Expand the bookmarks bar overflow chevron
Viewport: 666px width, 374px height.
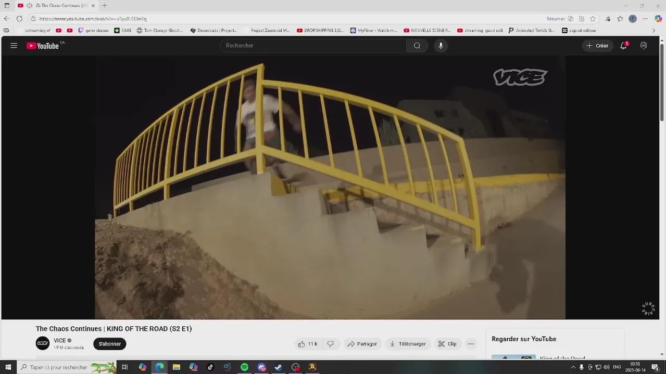[x=654, y=31]
